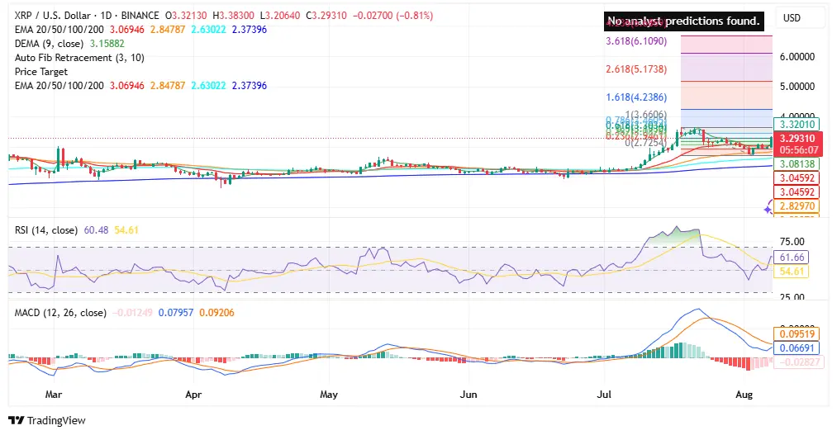Select the EMA 20/50/100/200 legend below Price Target

tap(59, 85)
